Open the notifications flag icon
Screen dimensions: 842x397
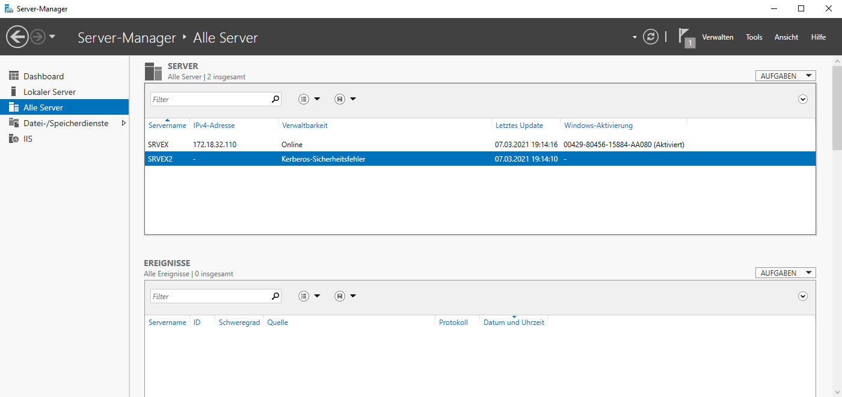(x=686, y=37)
